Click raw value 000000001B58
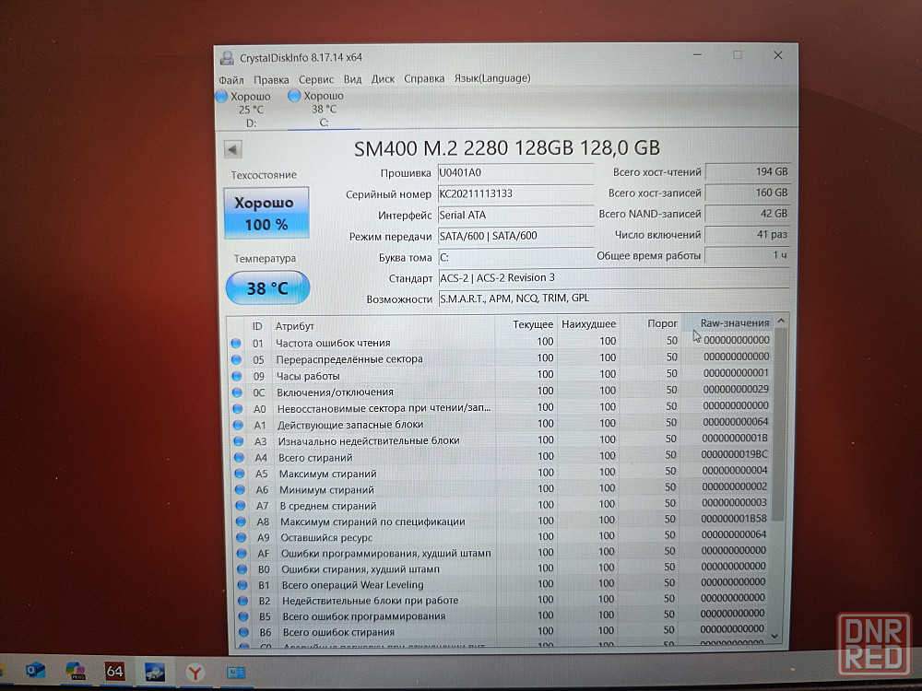Image resolution: width=922 pixels, height=691 pixels. tap(733, 519)
